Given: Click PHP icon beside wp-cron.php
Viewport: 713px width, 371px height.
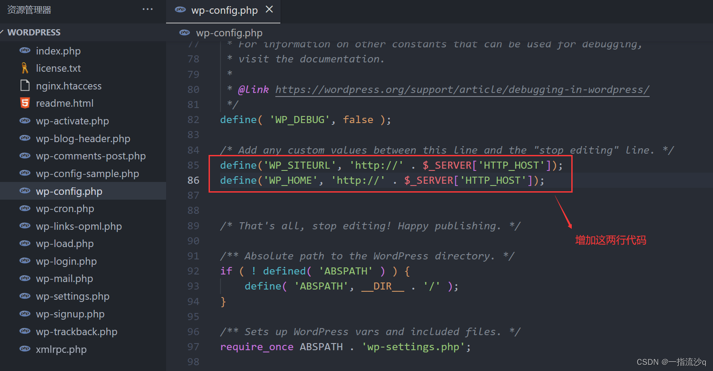Looking at the screenshot, I should 25,208.
